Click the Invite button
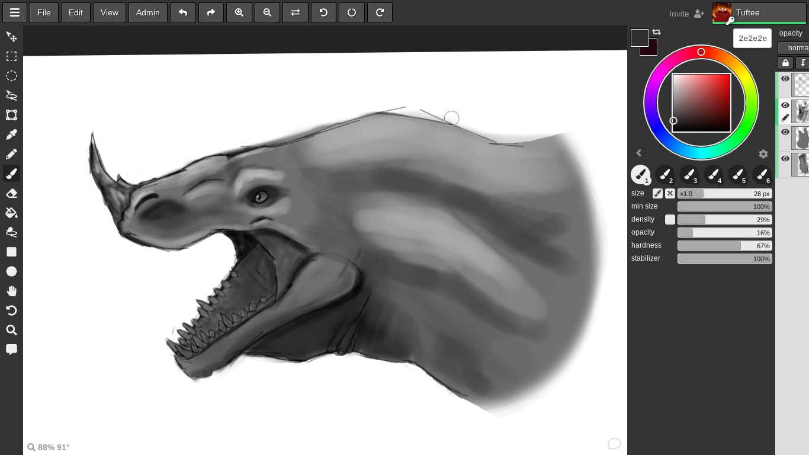809x455 pixels. coord(686,14)
